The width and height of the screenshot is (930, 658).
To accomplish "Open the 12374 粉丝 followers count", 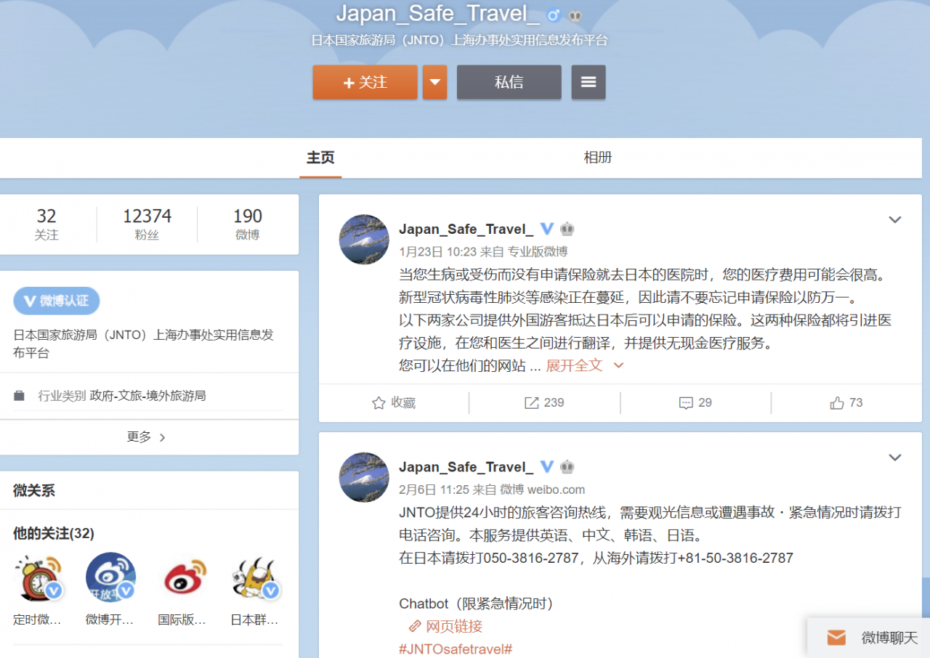I will click(147, 224).
